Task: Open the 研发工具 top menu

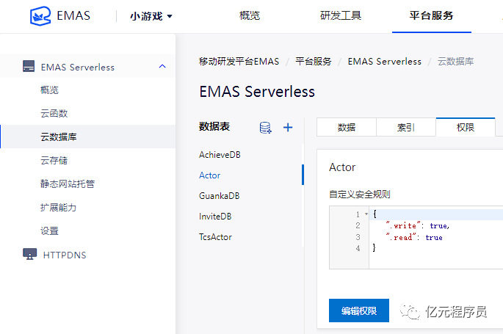Action: point(341,15)
